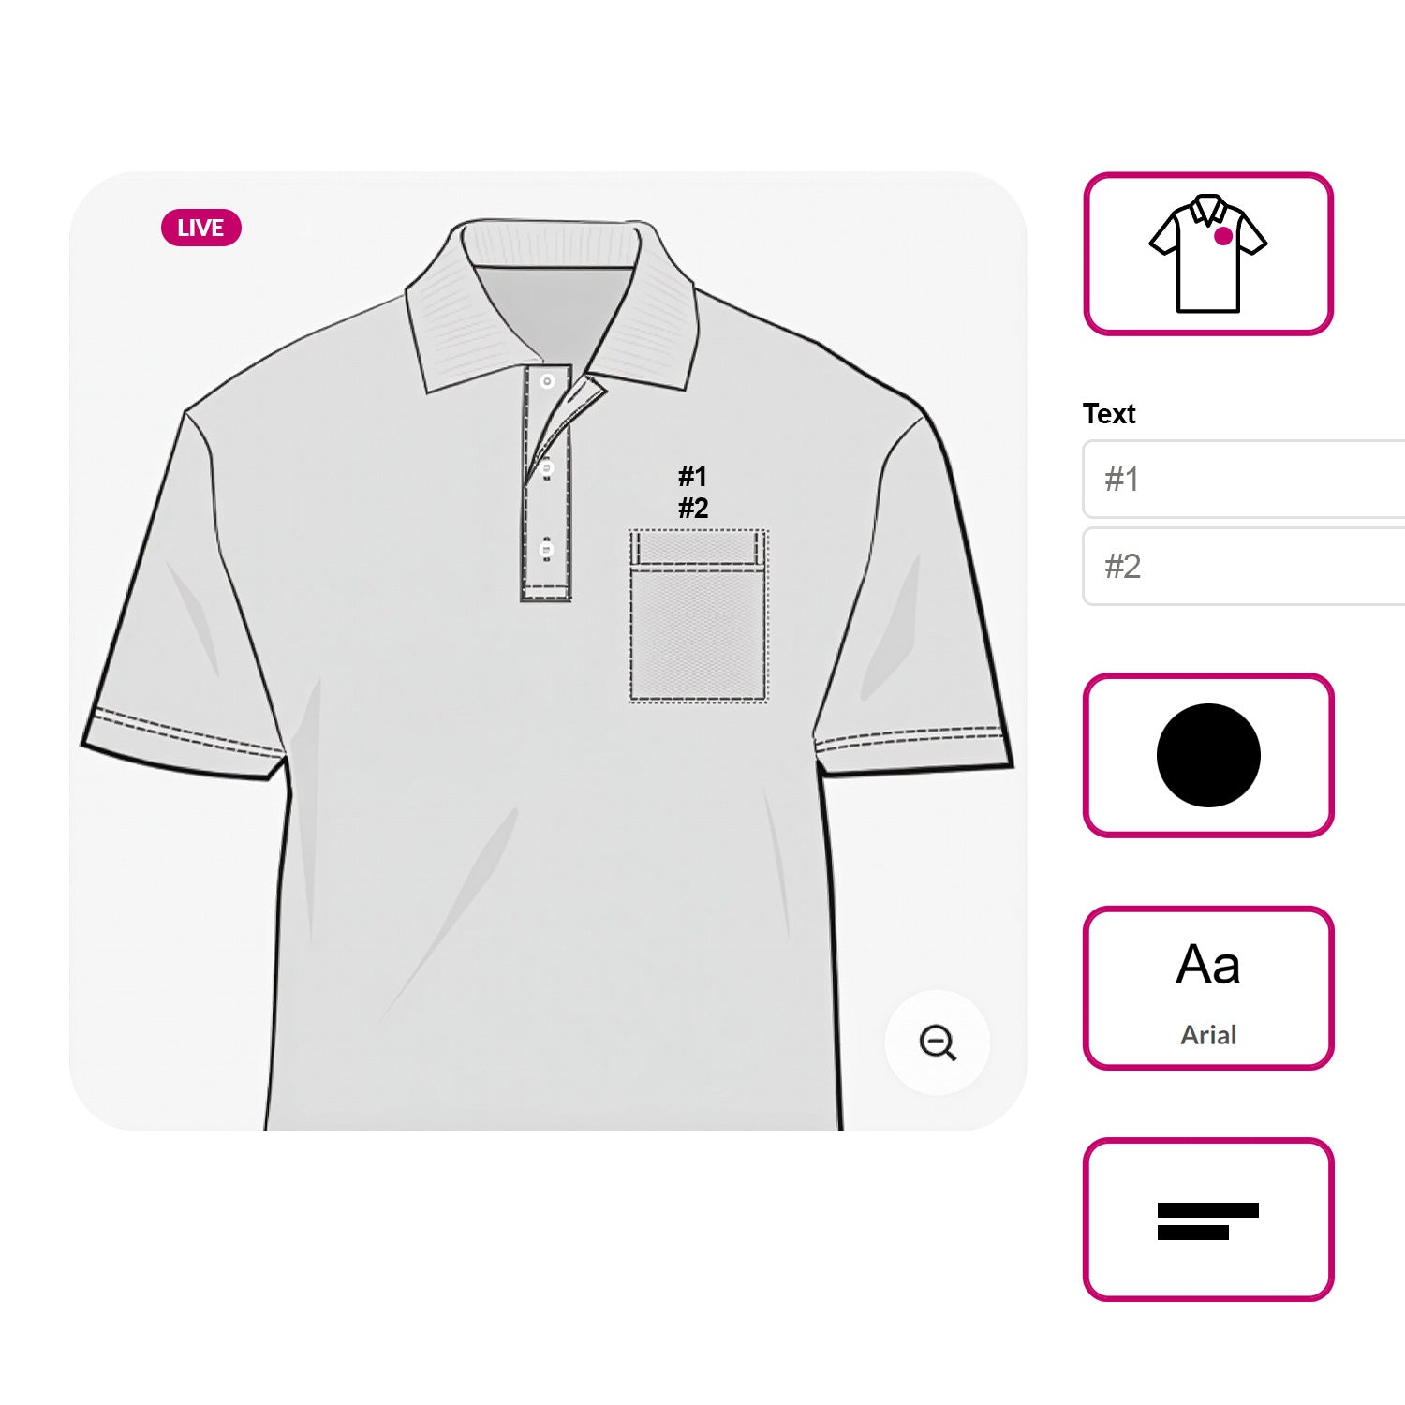Click the chest pocket on the polo

pyautogui.click(x=698, y=615)
